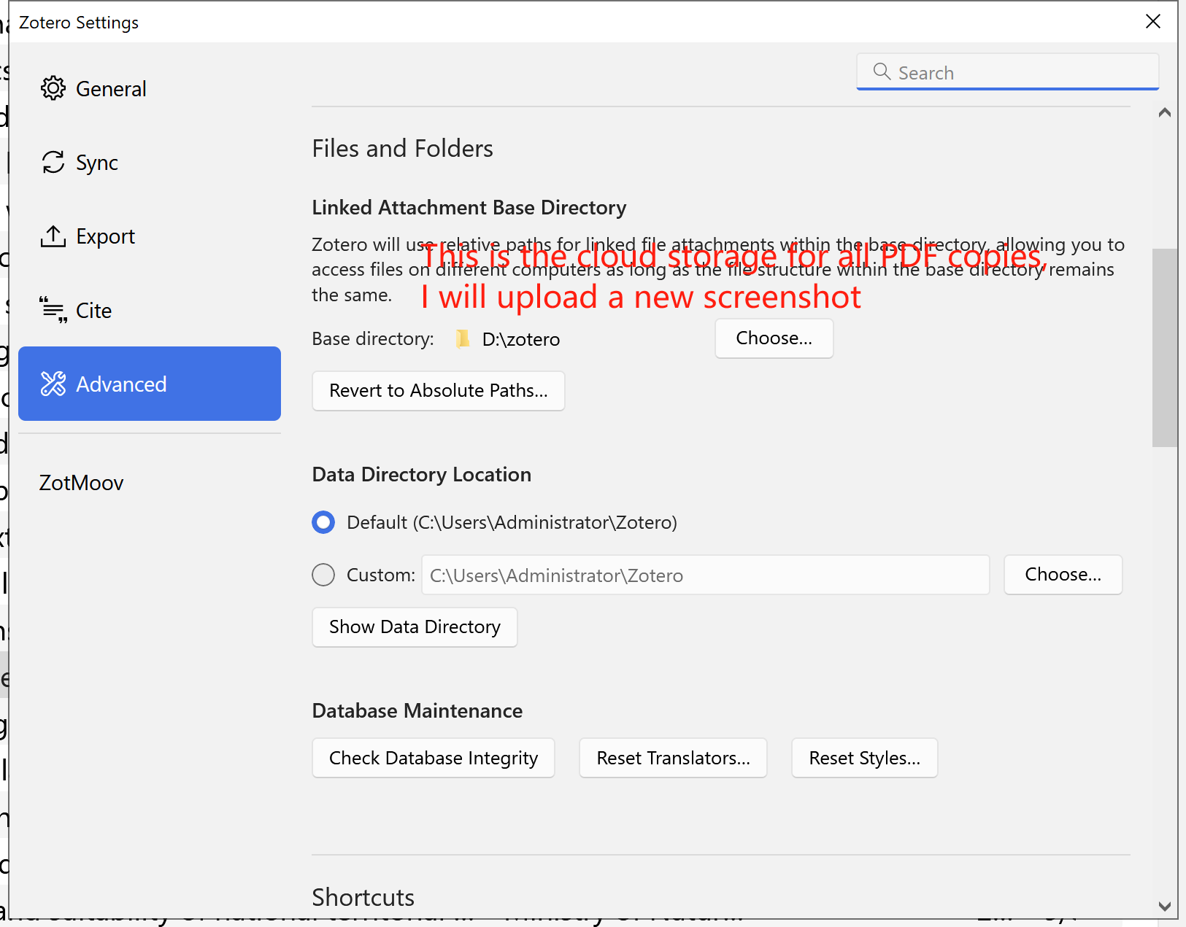The image size is (1186, 927).
Task: Run Check Database Integrity
Action: [434, 759]
